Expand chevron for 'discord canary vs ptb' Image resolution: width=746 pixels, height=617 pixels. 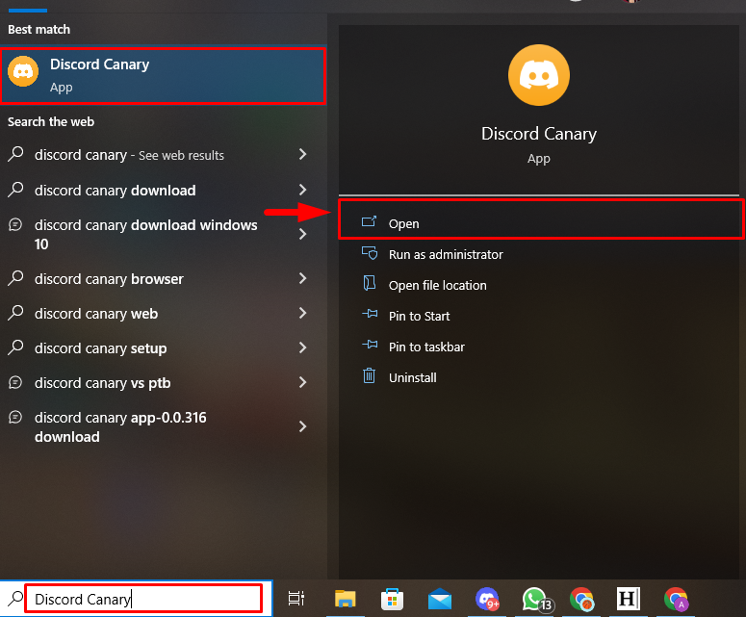302,382
